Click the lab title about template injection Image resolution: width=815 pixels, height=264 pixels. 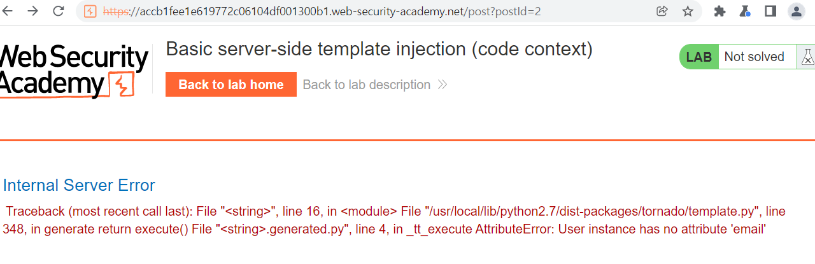[x=379, y=49]
